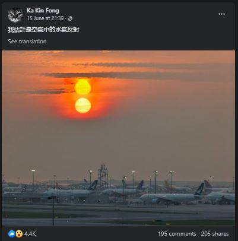
Task: Click the runway area at photo bottom
Action: coord(118,215)
